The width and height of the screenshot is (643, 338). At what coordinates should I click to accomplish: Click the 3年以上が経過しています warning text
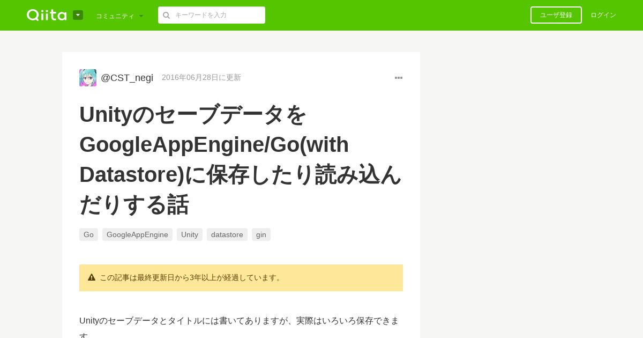coord(236,278)
